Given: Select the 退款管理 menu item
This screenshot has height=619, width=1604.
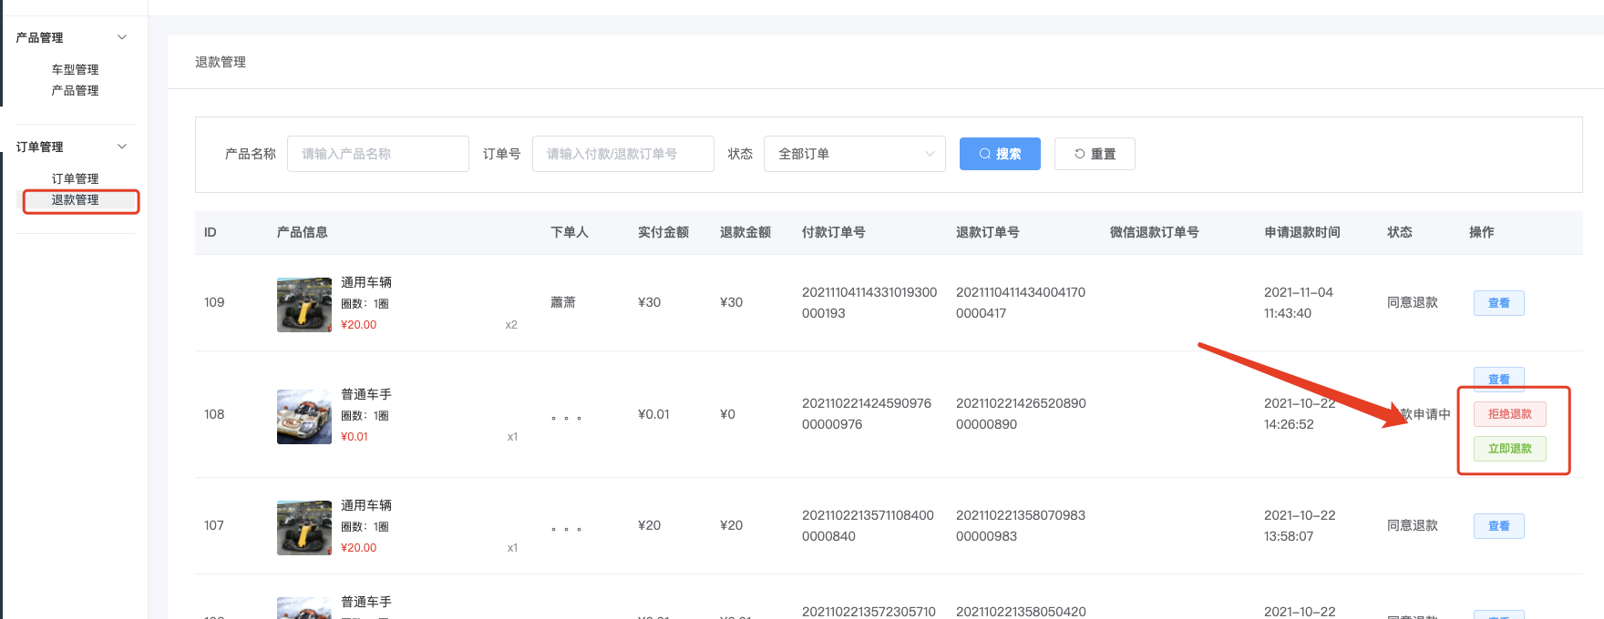Looking at the screenshot, I should point(75,199).
